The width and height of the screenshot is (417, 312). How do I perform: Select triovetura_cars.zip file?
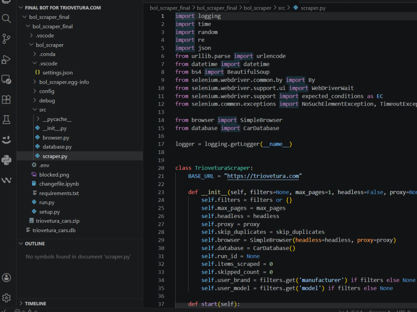58,221
